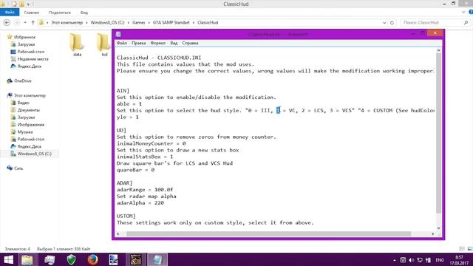Click the Notepad taskbar icon
The image size is (473, 266).
point(157,259)
